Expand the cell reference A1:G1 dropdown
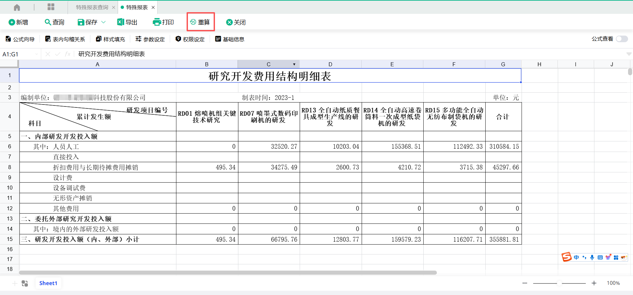The image size is (633, 295). [36, 54]
